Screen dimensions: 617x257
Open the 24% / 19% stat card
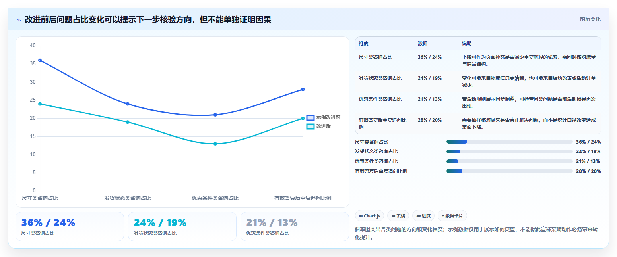pos(182,226)
